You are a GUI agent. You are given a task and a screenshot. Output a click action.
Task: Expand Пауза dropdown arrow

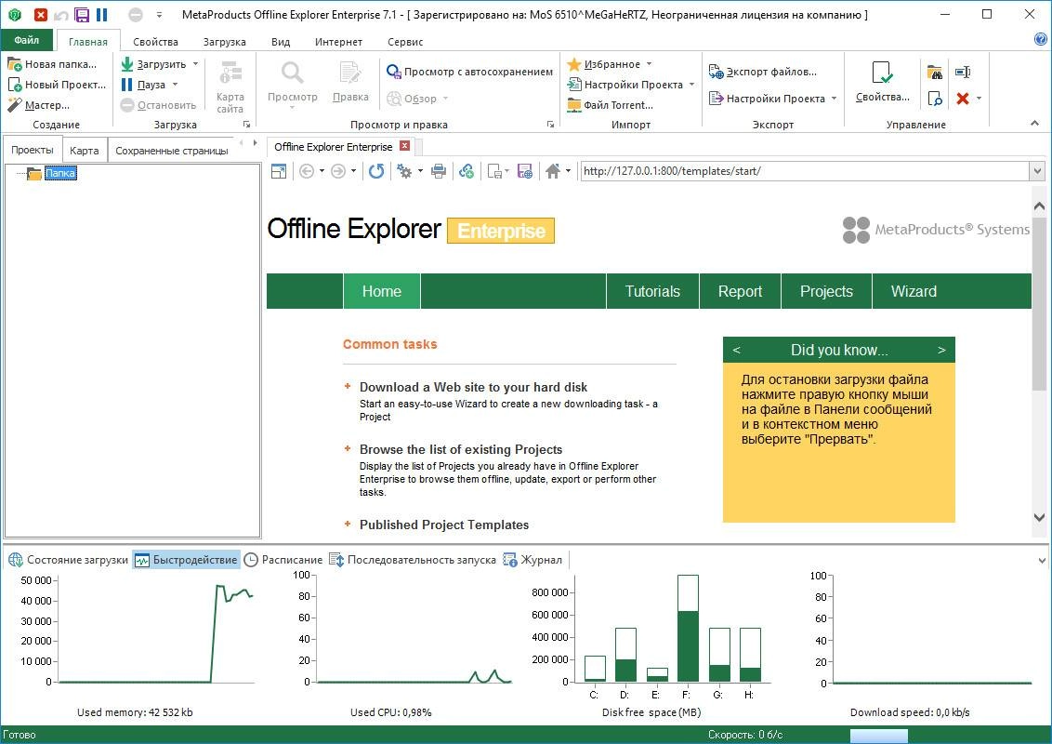coord(175,85)
